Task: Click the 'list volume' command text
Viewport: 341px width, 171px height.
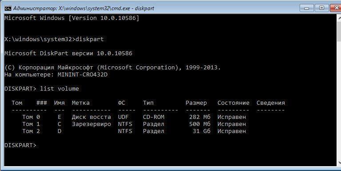Action: pos(59,88)
